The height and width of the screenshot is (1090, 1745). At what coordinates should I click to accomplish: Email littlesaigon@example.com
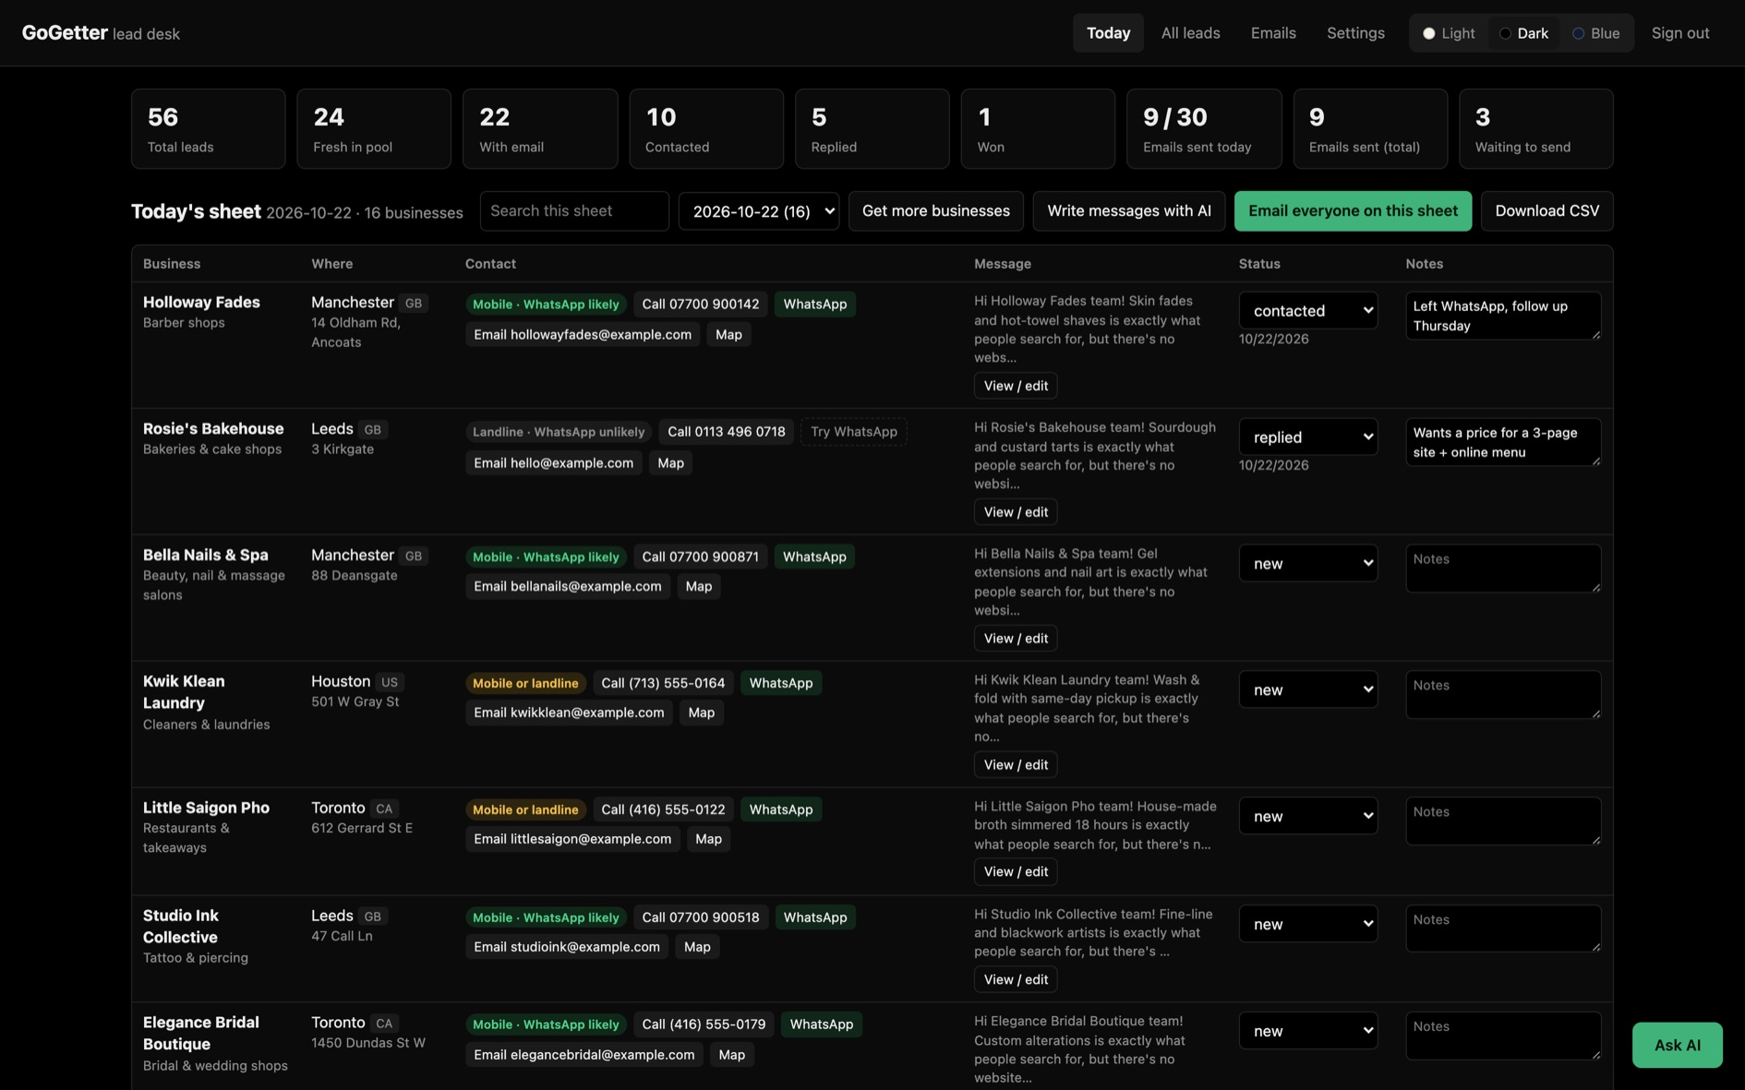pyautogui.click(x=572, y=840)
